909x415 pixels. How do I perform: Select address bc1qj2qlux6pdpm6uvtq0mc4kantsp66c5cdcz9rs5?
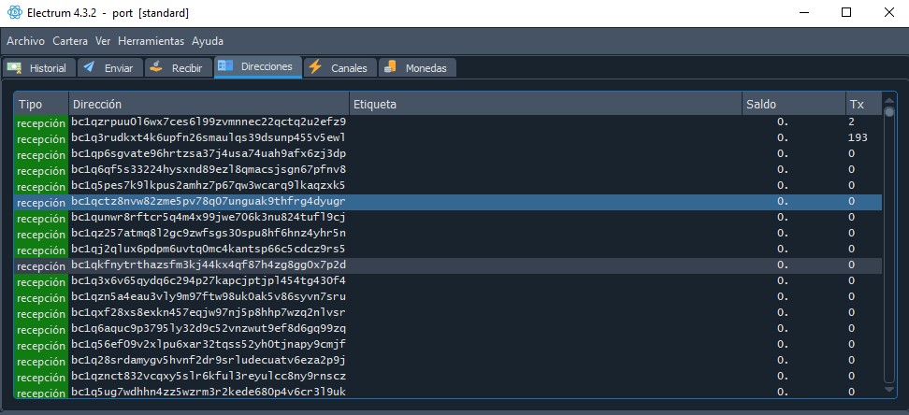(209, 250)
